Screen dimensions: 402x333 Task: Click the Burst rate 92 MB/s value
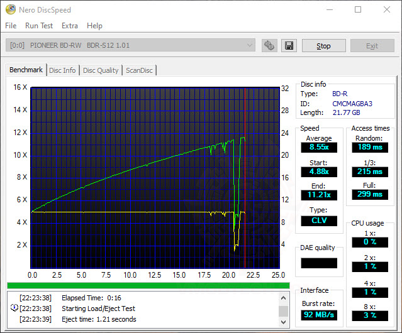click(319, 315)
